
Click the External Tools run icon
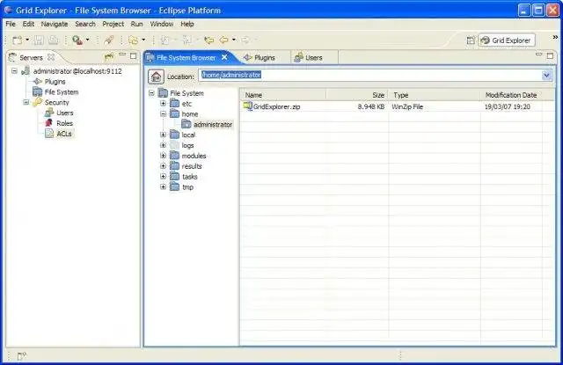[x=77, y=40]
